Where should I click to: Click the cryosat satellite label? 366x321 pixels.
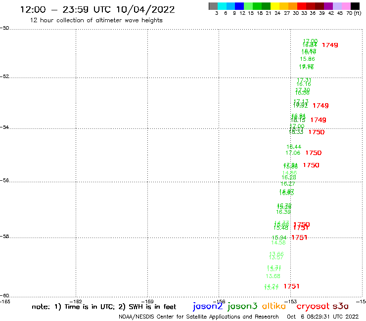tap(313, 307)
